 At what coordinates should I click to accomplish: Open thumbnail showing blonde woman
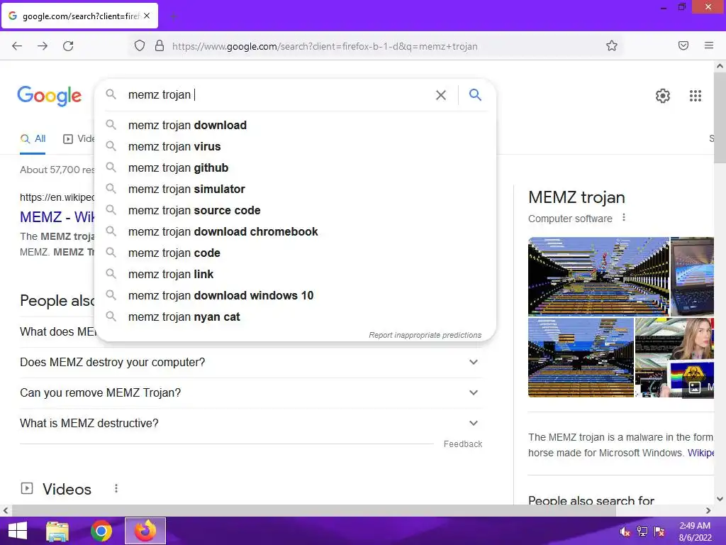tap(675, 358)
